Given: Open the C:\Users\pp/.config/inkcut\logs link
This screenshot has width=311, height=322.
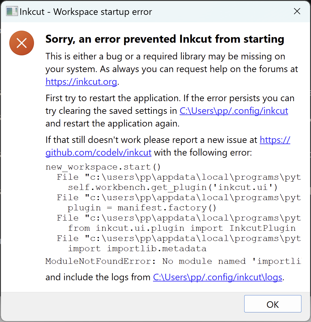Looking at the screenshot, I should [218, 277].
